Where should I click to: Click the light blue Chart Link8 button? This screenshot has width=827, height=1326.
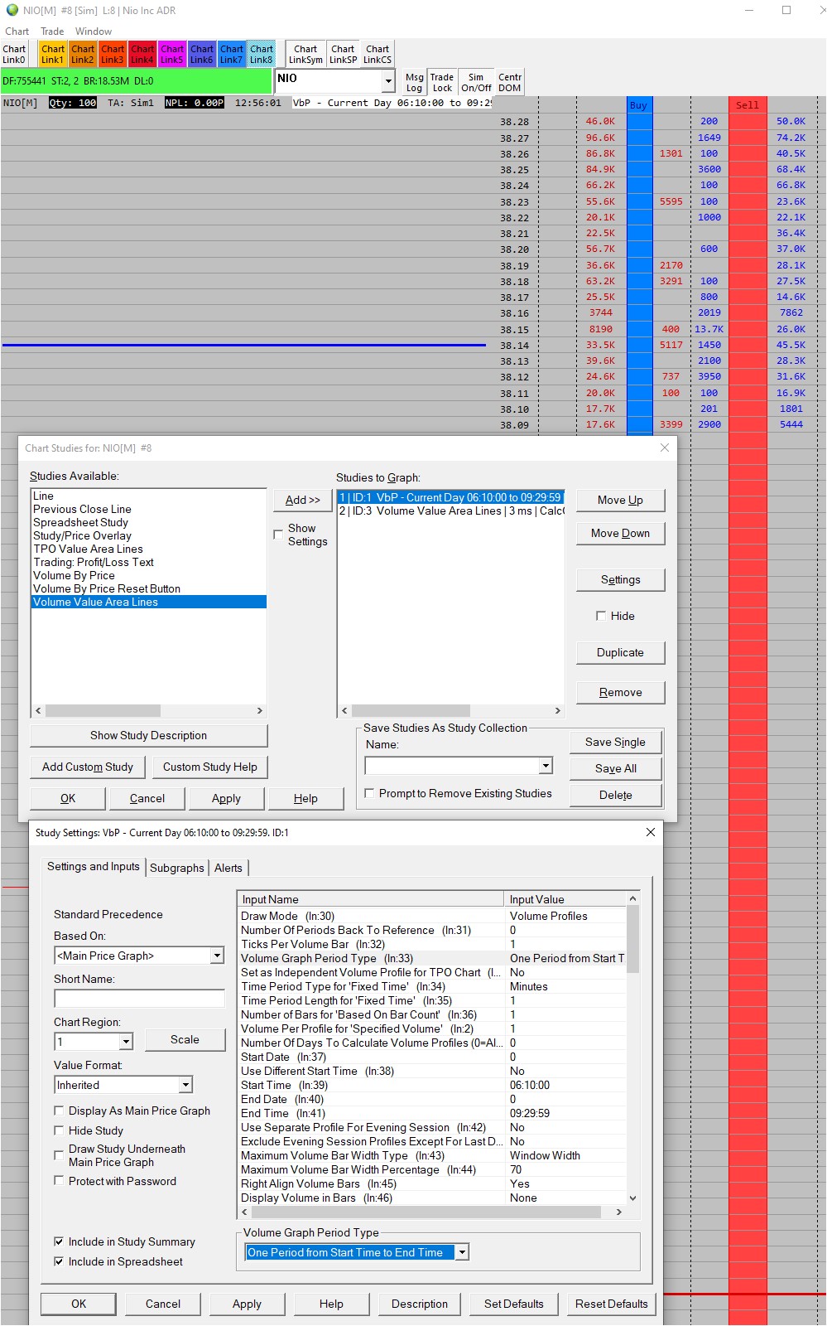coord(261,55)
